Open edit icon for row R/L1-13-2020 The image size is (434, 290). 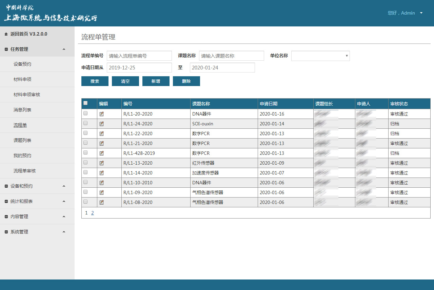pos(102,163)
